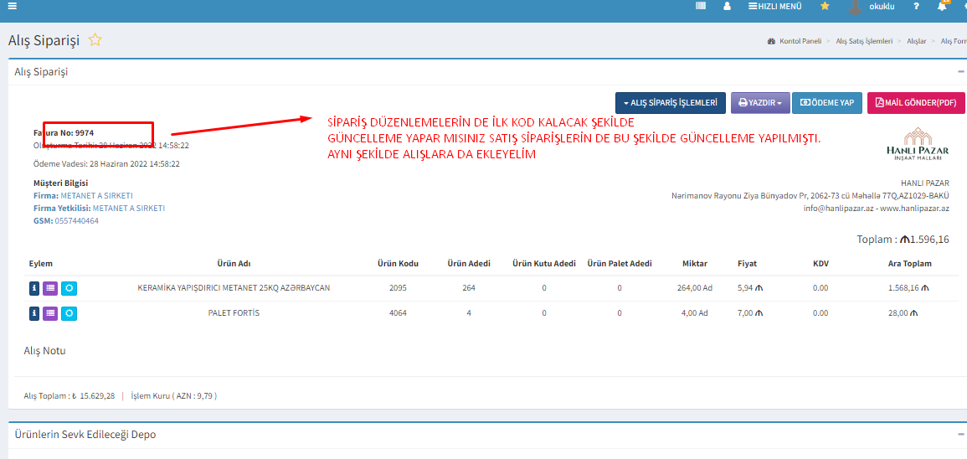967x459 pixels.
Task: Expand ALIŞ SİPARİŞ İŞLEMLERİ dropdown
Action: coord(670,103)
